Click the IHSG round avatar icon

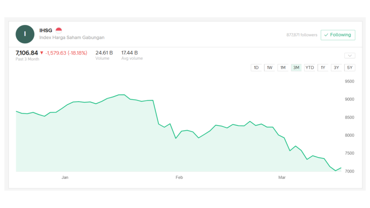point(25,34)
